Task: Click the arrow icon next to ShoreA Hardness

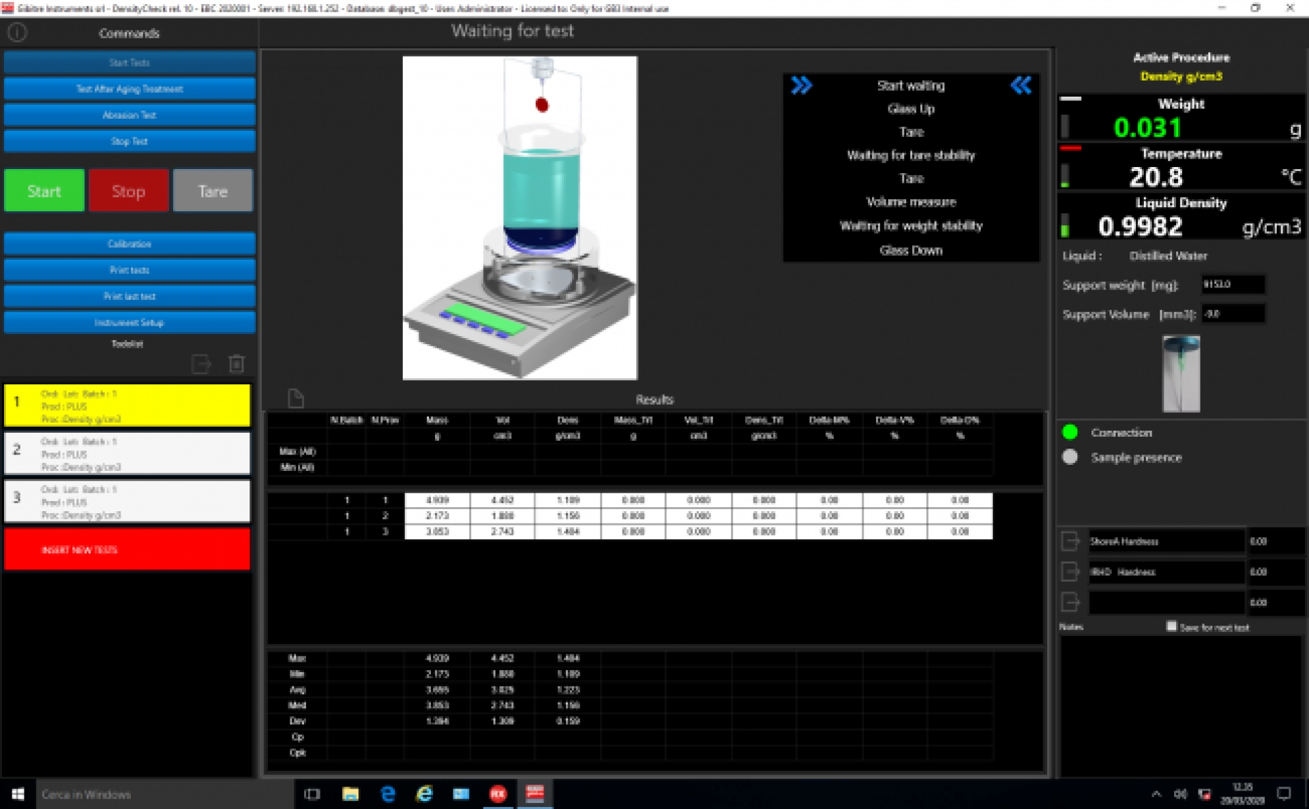Action: (1070, 541)
